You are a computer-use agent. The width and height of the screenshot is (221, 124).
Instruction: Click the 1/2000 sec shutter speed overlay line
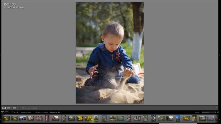14,8
